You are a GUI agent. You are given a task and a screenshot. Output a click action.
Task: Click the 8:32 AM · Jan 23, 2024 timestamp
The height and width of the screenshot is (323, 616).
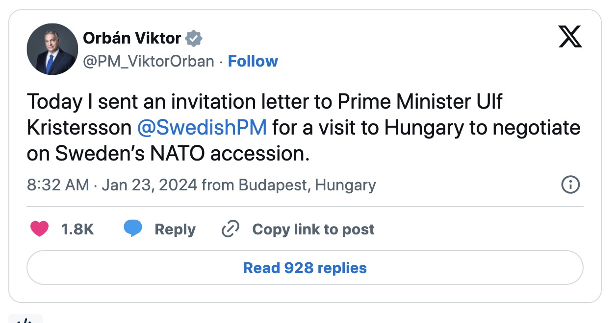click(x=112, y=185)
